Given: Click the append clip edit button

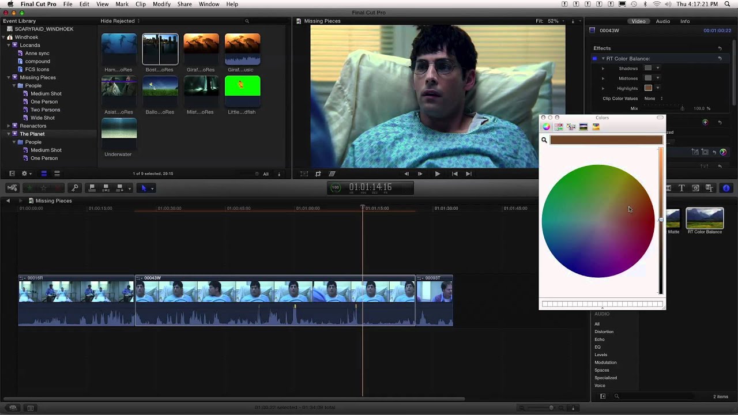Looking at the screenshot, I should coord(120,188).
